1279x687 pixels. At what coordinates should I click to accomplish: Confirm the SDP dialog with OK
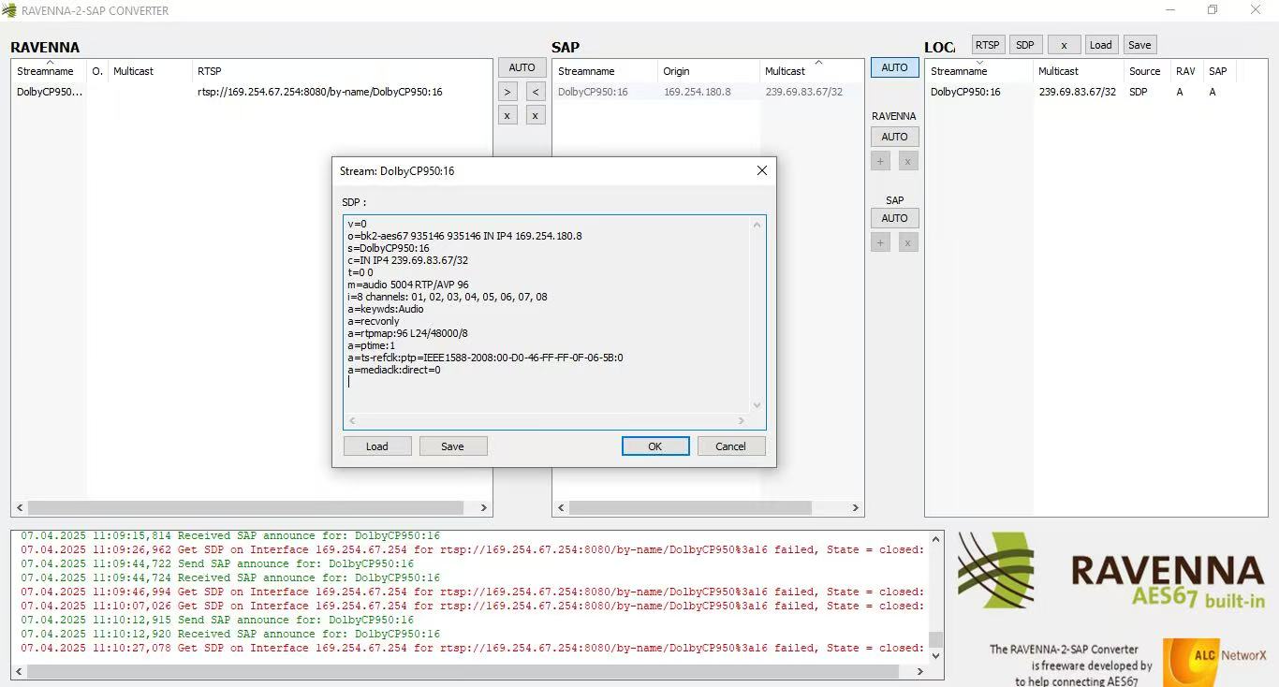coord(655,446)
